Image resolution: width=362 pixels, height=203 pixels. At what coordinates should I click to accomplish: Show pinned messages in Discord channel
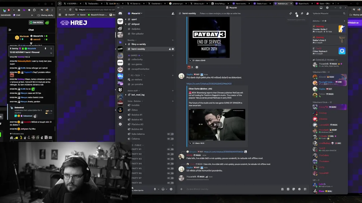[x=302, y=13]
